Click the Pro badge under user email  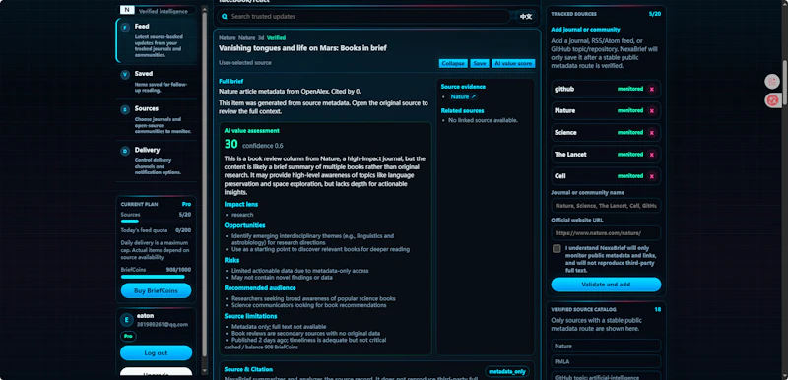(x=128, y=337)
